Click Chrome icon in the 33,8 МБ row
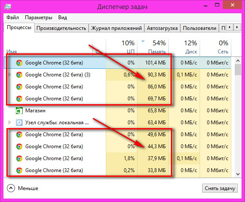245x202 pixels. 19,170
